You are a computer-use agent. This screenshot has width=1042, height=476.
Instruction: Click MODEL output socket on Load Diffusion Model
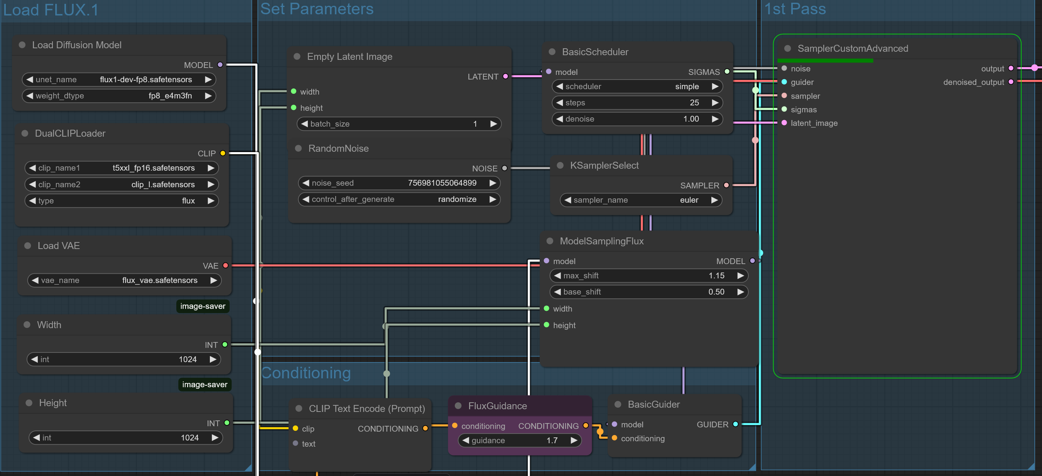220,65
